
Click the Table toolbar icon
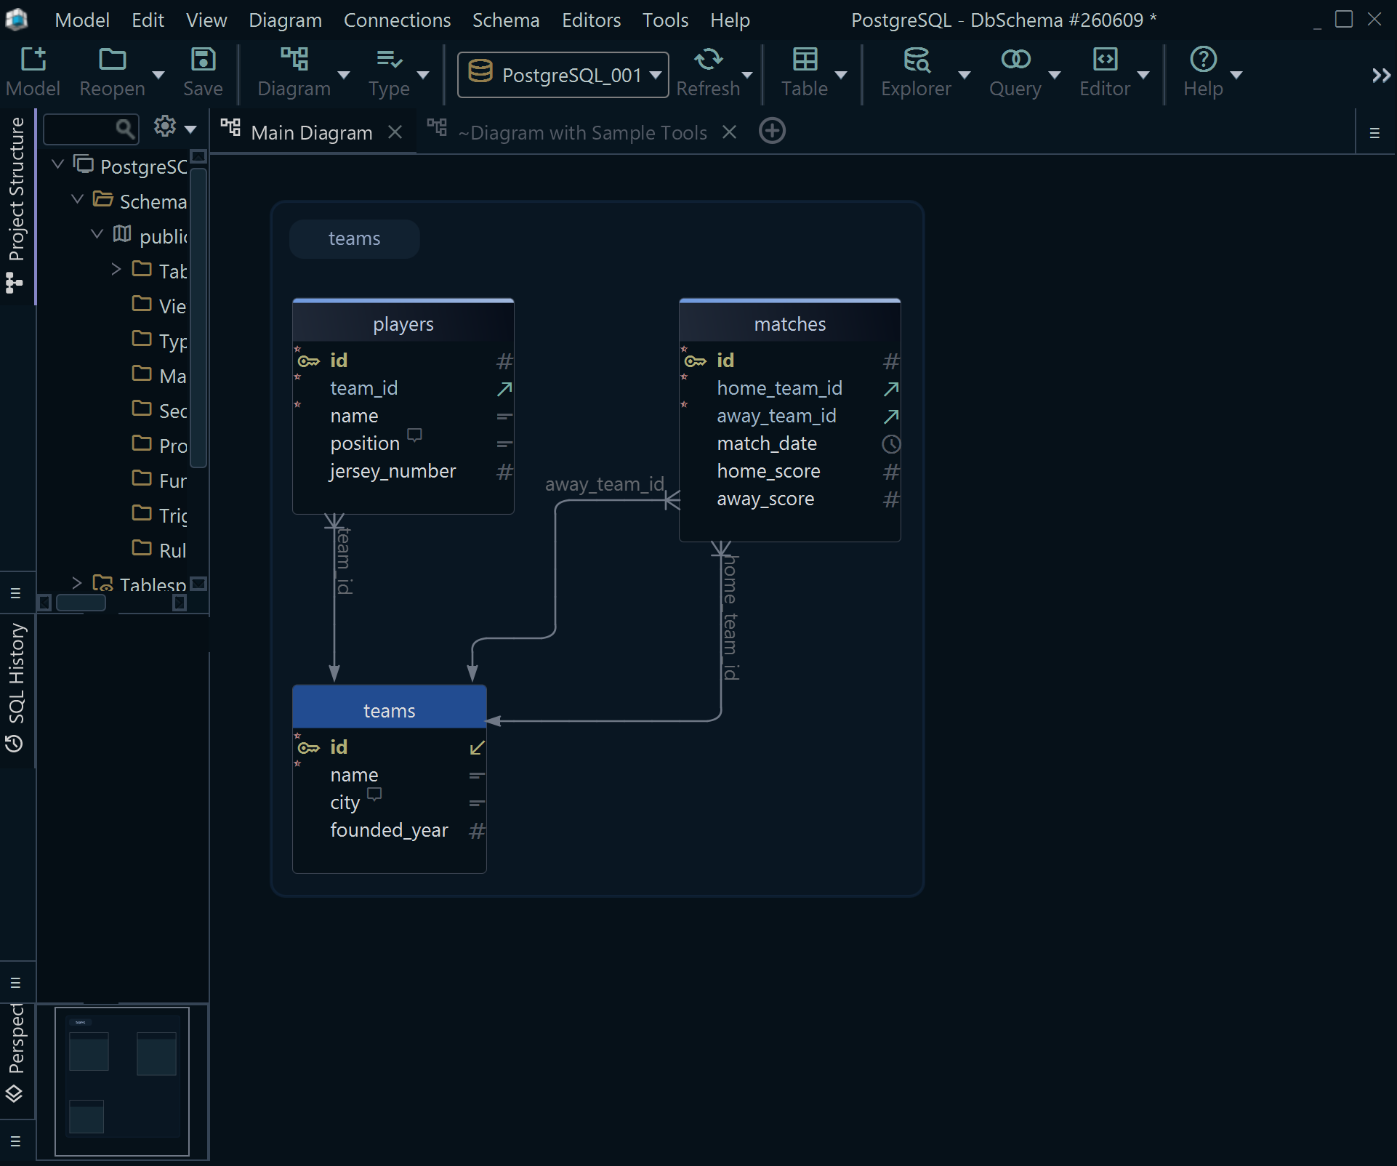pos(805,60)
